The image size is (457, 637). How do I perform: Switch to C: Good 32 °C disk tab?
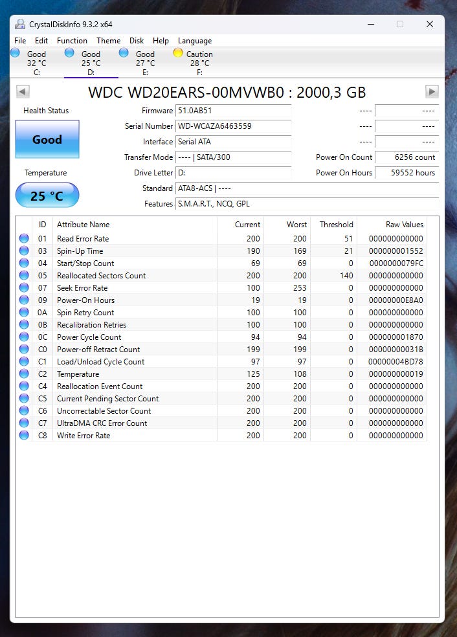tap(36, 63)
